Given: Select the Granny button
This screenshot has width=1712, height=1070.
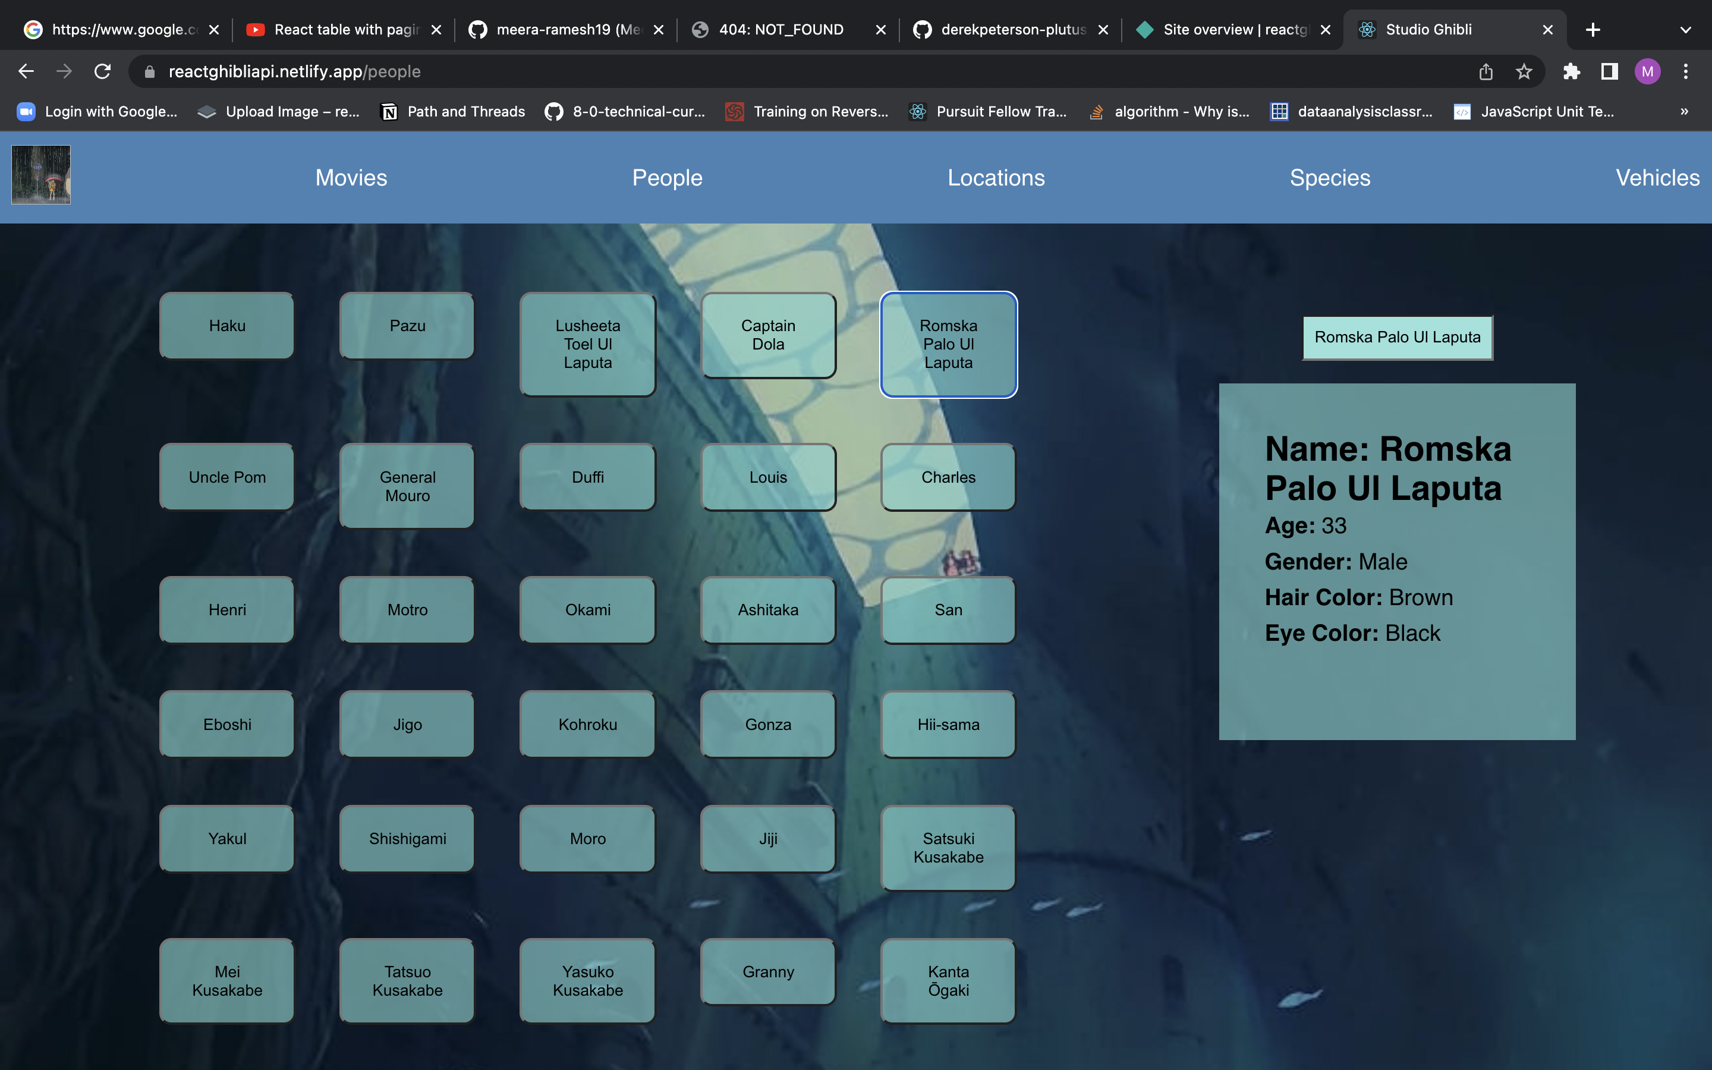Looking at the screenshot, I should tap(768, 972).
